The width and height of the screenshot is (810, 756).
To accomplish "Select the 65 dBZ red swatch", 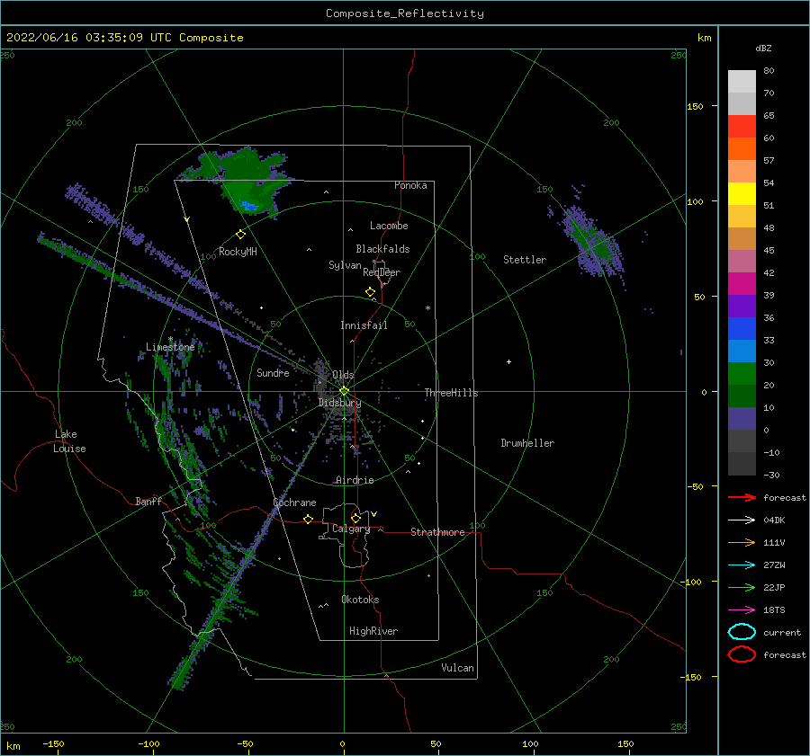I will tap(742, 126).
